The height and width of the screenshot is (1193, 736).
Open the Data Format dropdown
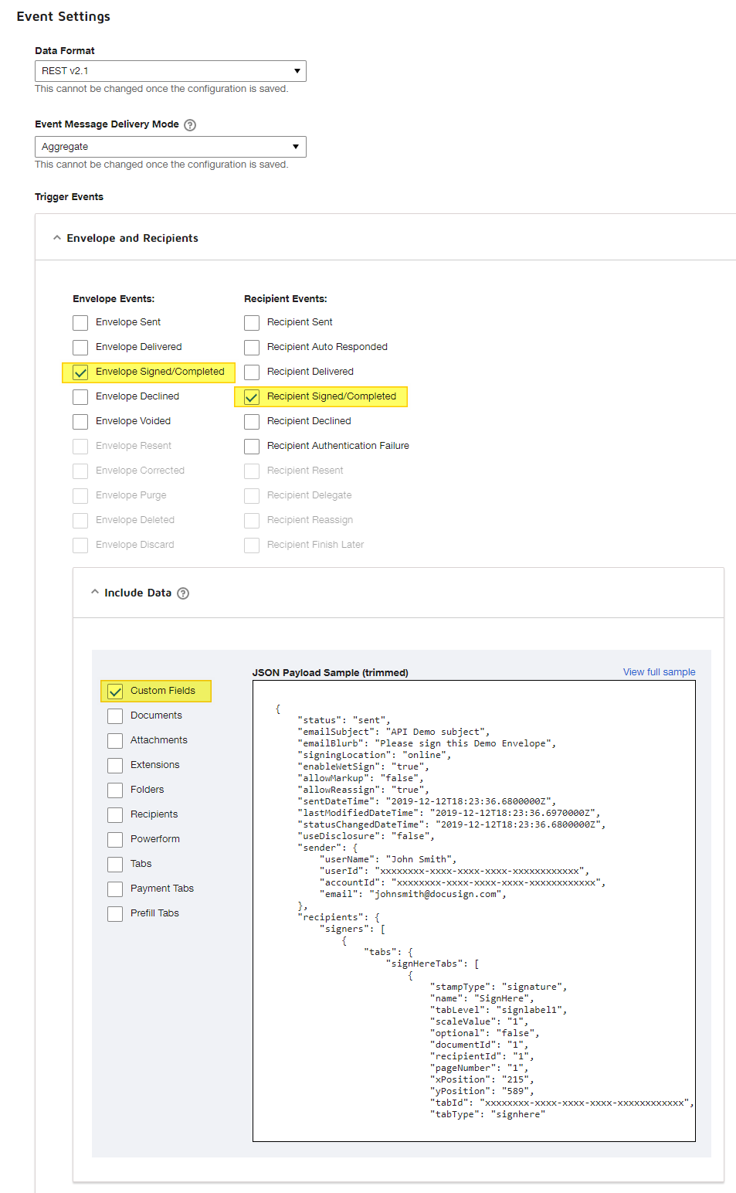(x=170, y=71)
